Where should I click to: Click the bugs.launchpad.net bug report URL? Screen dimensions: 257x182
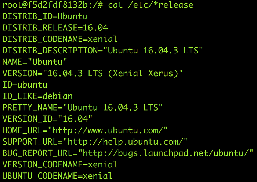(166, 153)
